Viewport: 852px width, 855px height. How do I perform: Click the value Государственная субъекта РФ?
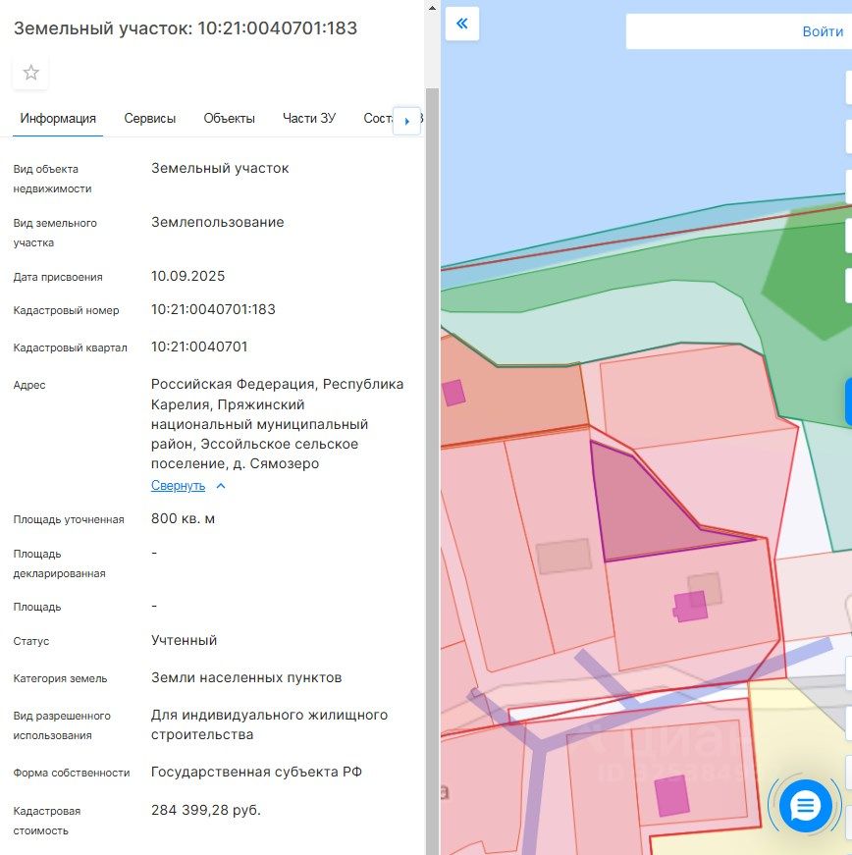coord(256,773)
